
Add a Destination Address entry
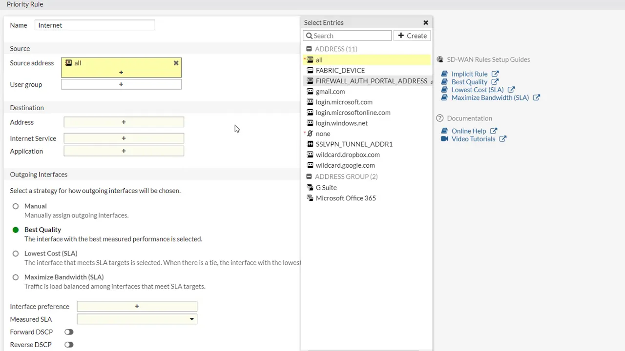point(124,122)
